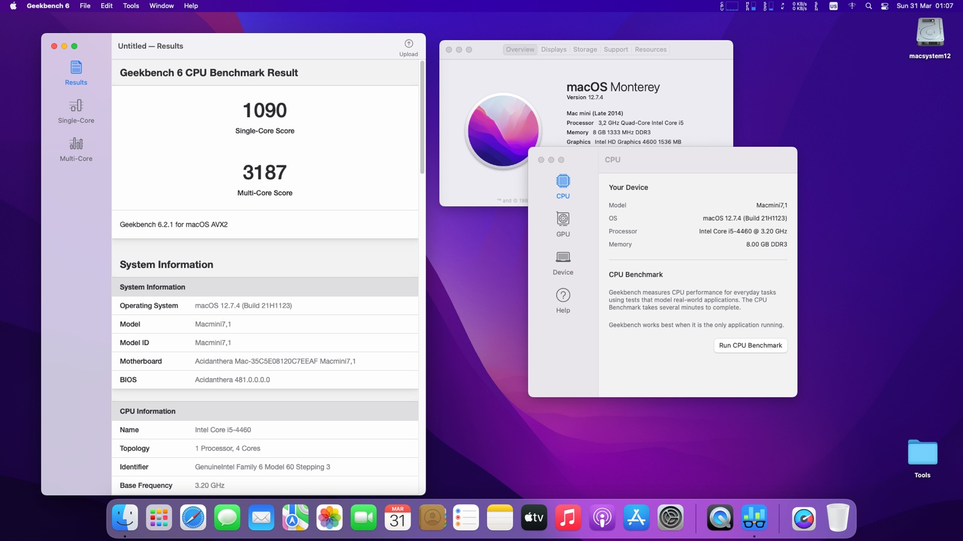Open Music from the Dock
The width and height of the screenshot is (963, 541).
568,518
